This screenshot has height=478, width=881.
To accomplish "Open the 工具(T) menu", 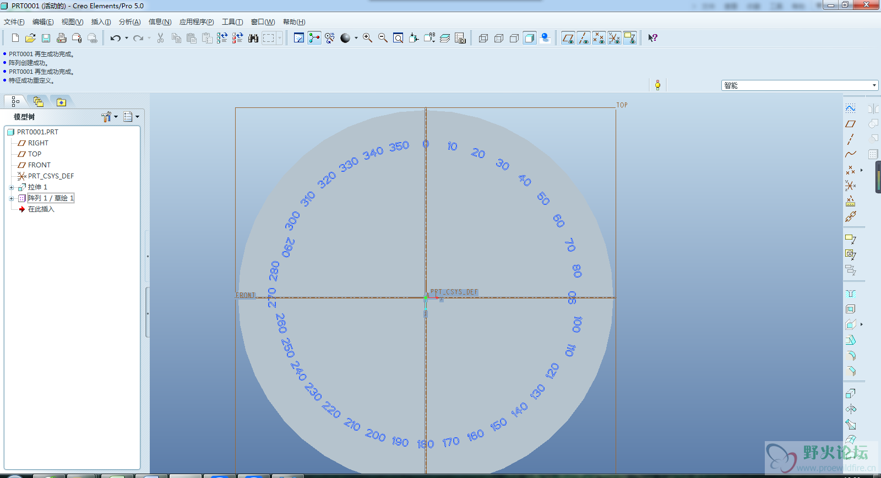I will point(232,22).
